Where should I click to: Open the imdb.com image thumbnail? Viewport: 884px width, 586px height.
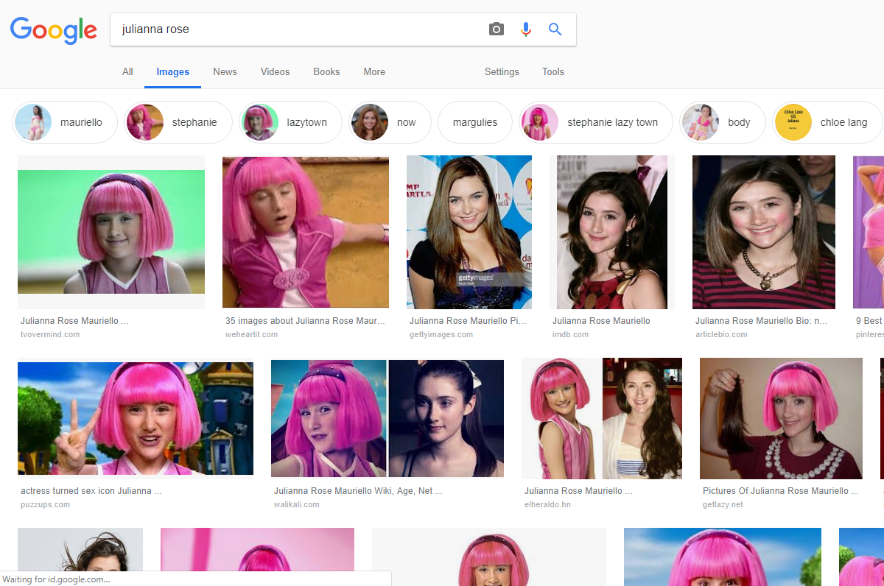click(611, 231)
